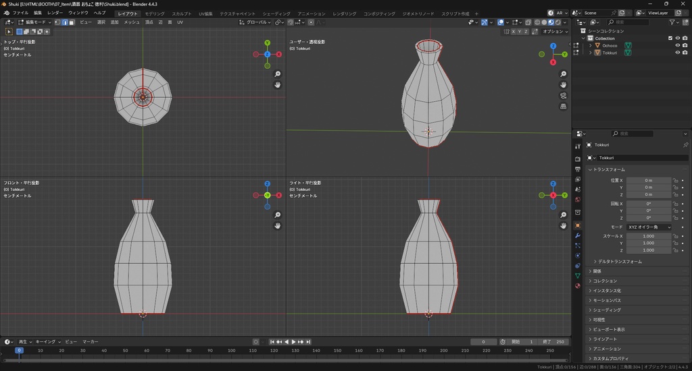Hide the Ochoco object in viewport

click(677, 45)
